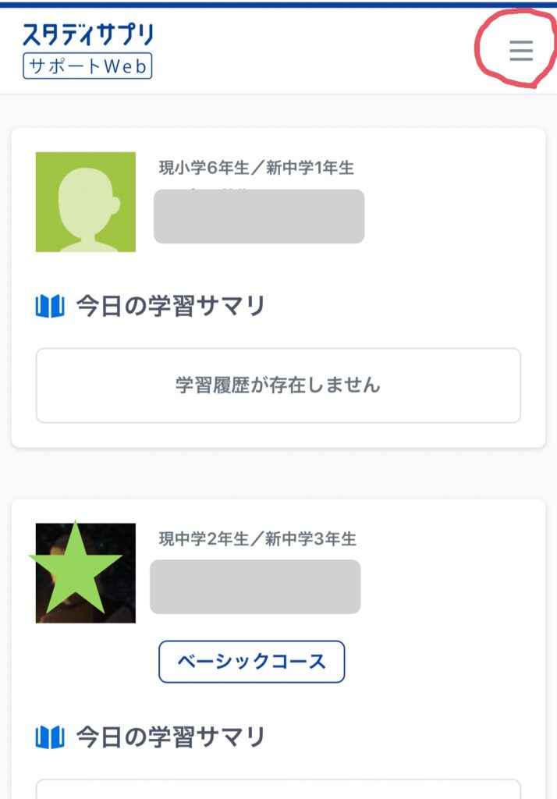
Task: Click the 学習履歴が存在しません message box
Action: point(278,385)
